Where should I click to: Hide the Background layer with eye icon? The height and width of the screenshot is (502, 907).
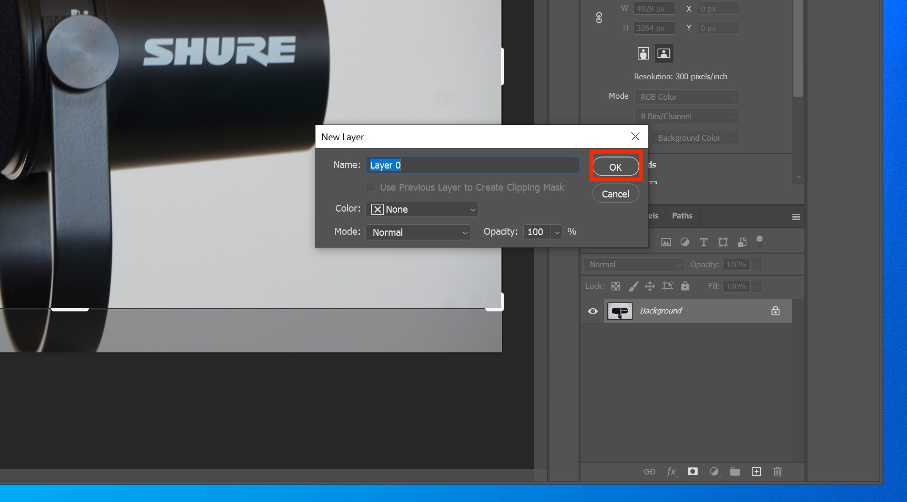(x=593, y=311)
